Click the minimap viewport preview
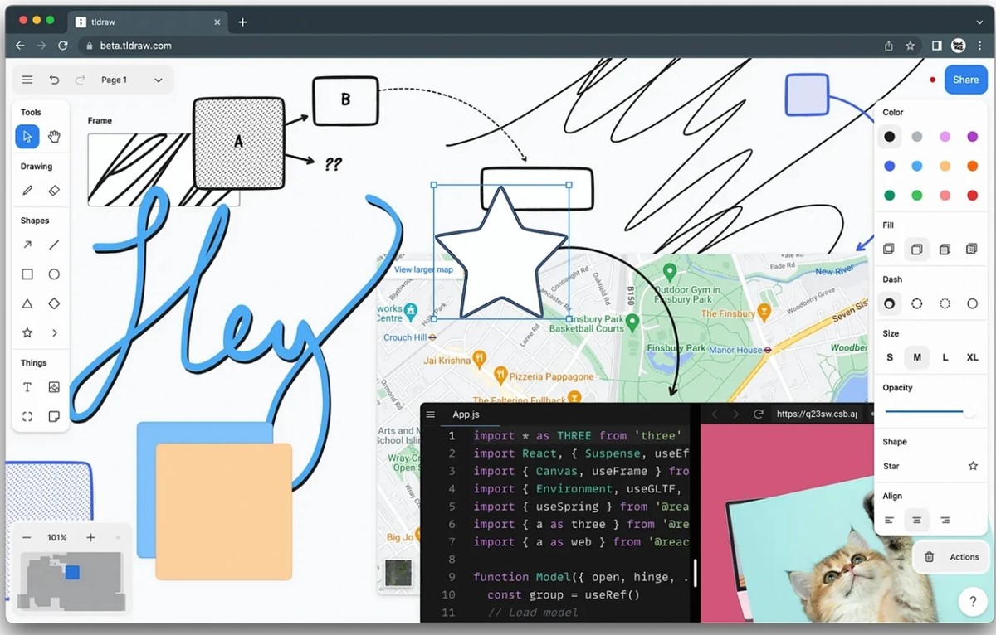The height and width of the screenshot is (635, 996). pyautogui.click(x=72, y=572)
